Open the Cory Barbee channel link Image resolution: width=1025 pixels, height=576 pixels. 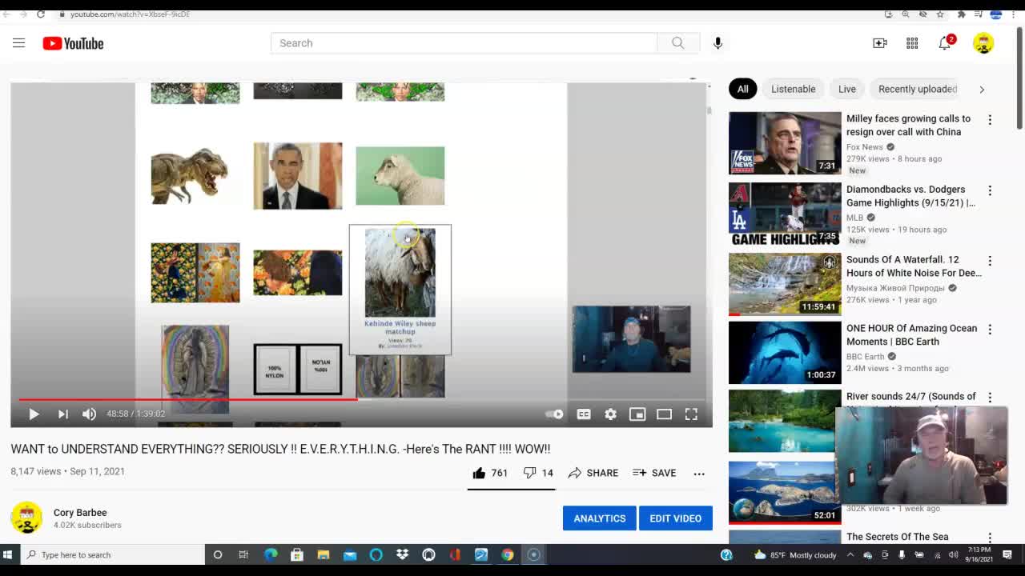[80, 513]
